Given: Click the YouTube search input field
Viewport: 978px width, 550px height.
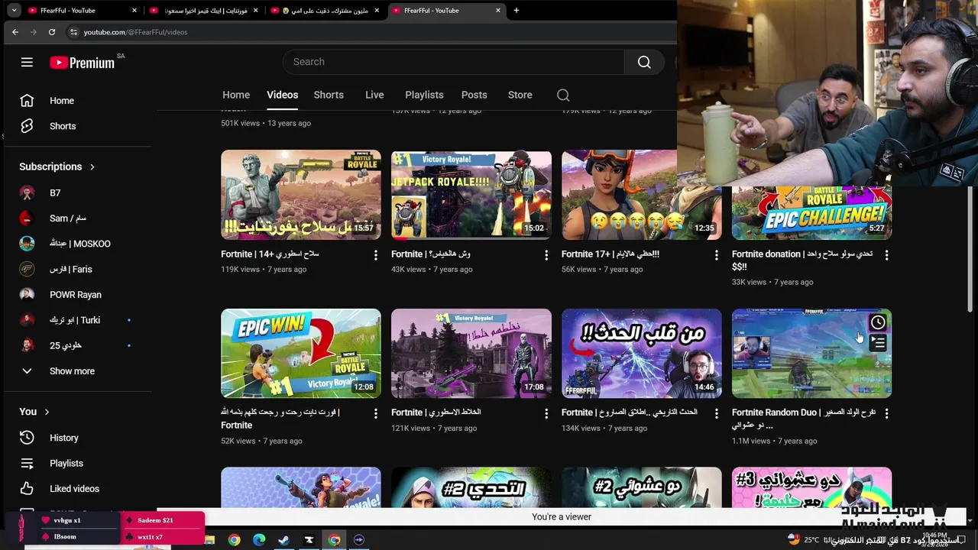Looking at the screenshot, I should point(453,62).
